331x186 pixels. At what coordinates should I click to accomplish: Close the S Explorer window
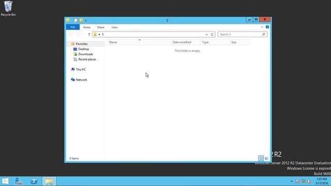pos(265,20)
